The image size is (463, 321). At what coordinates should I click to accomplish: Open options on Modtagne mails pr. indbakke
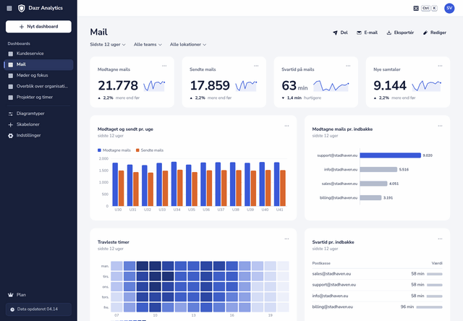440,126
